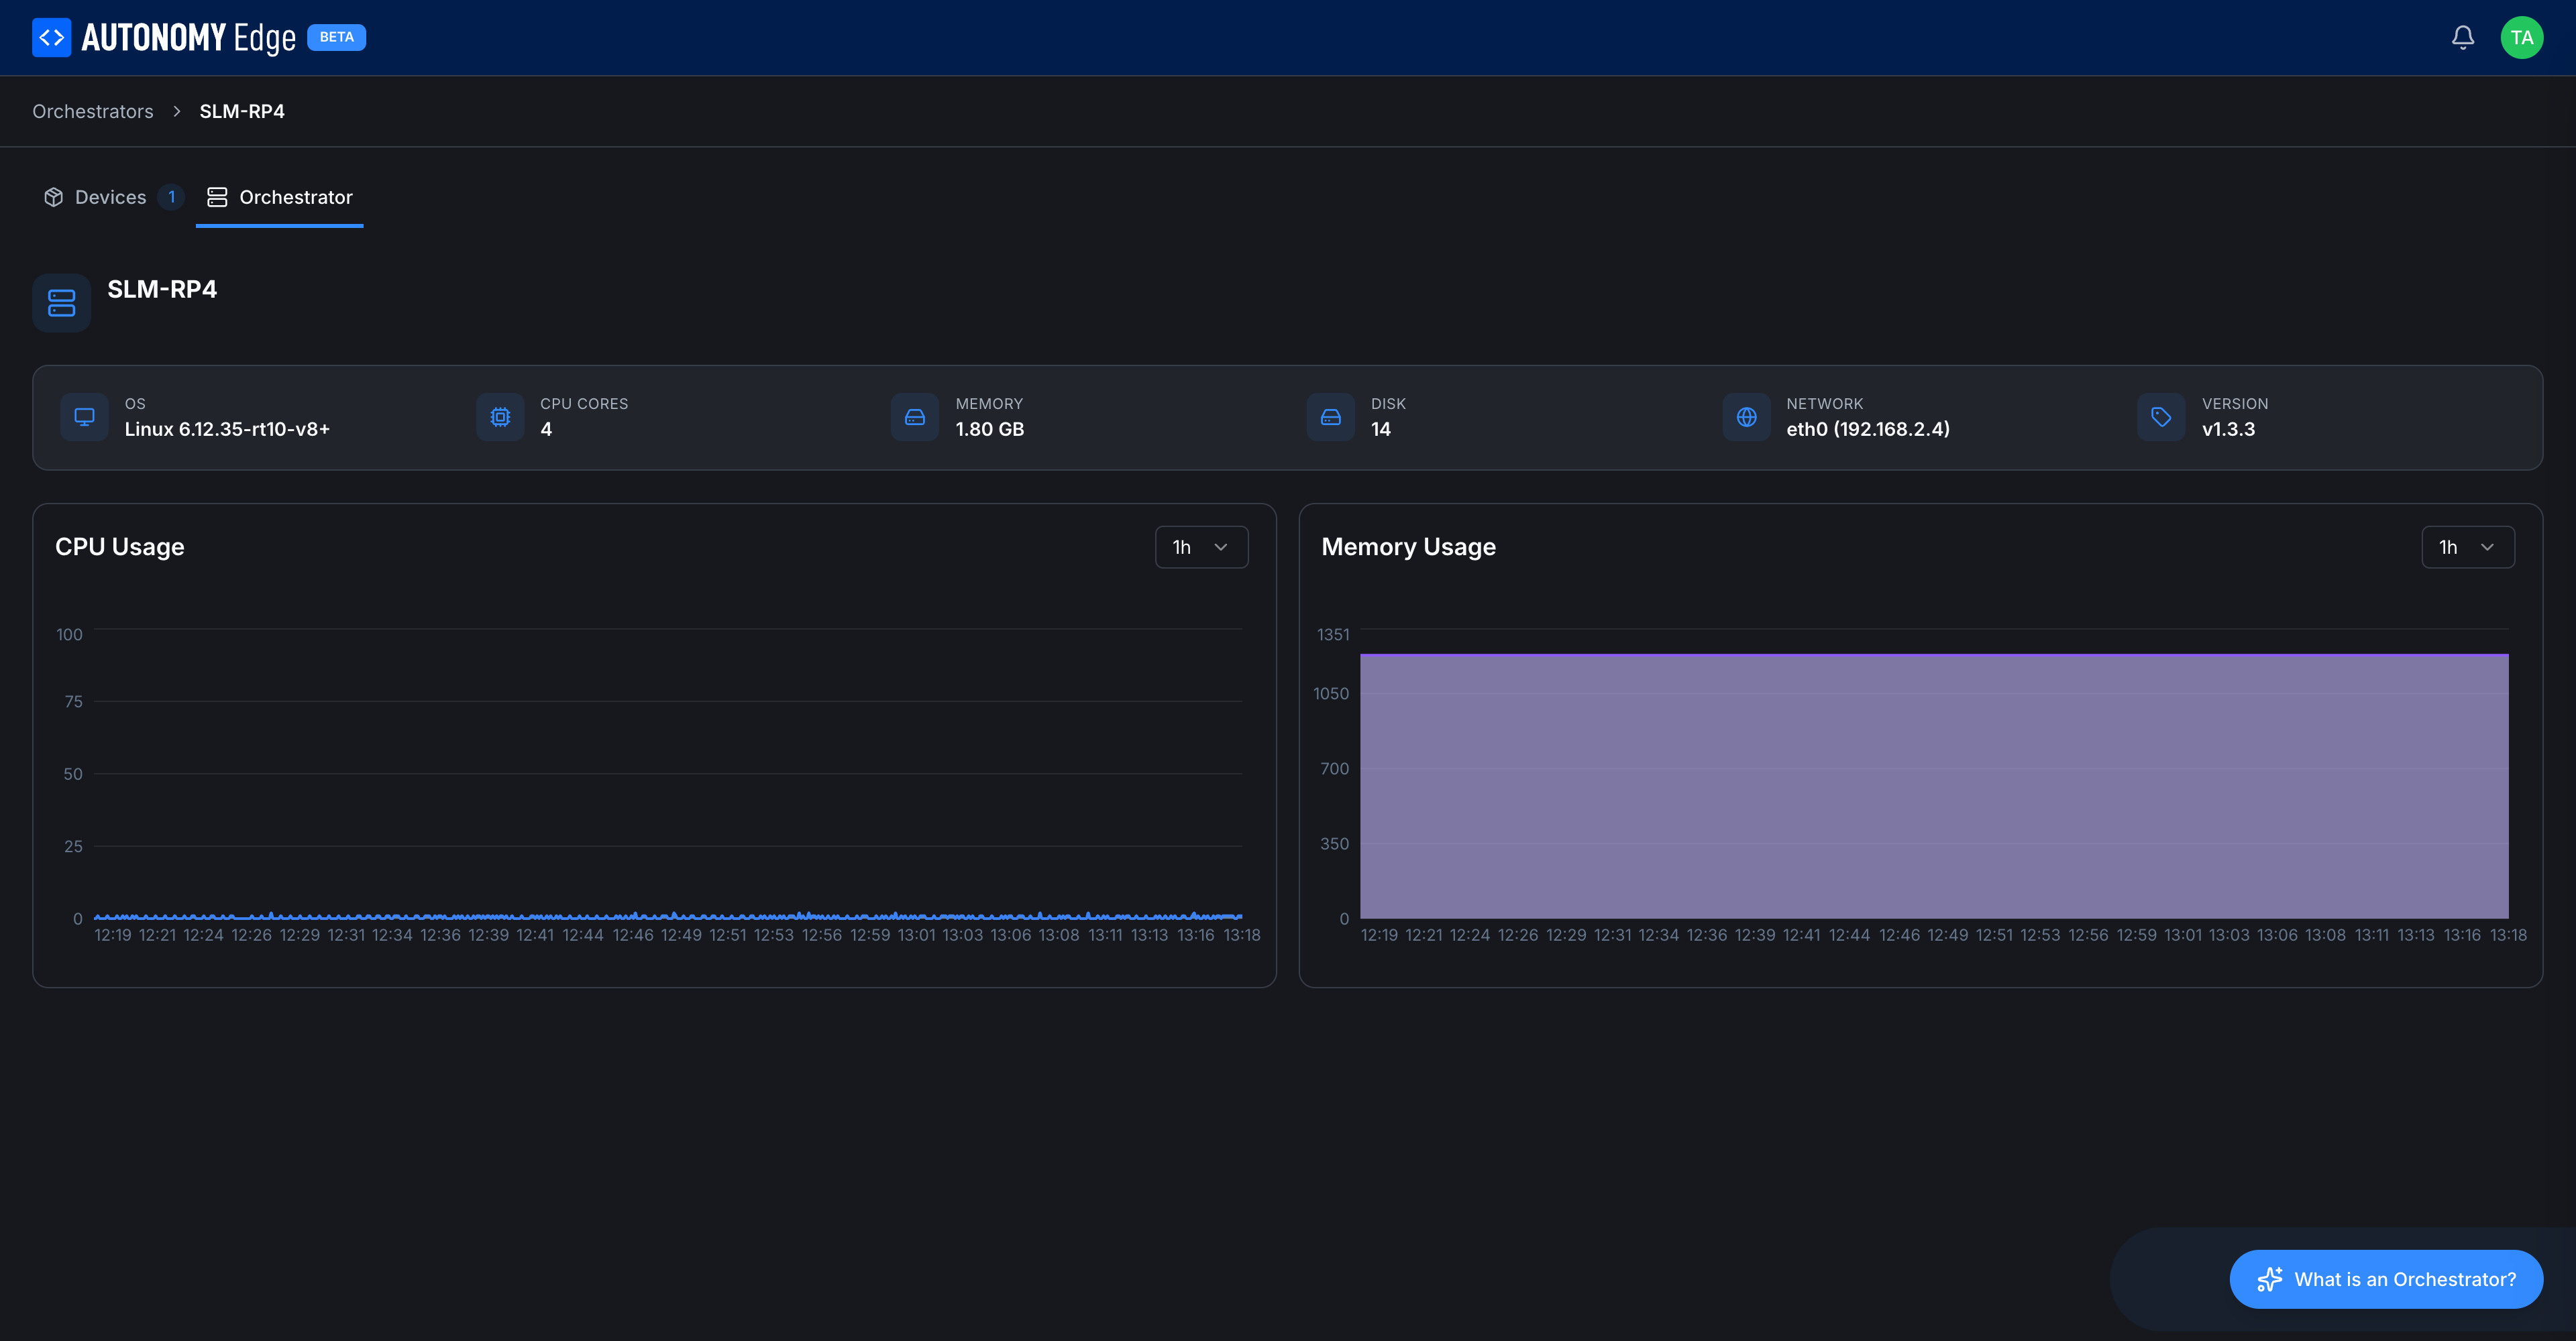This screenshot has width=2576, height=1341.
Task: Click the Devices count badge showing 1
Action: pos(172,197)
